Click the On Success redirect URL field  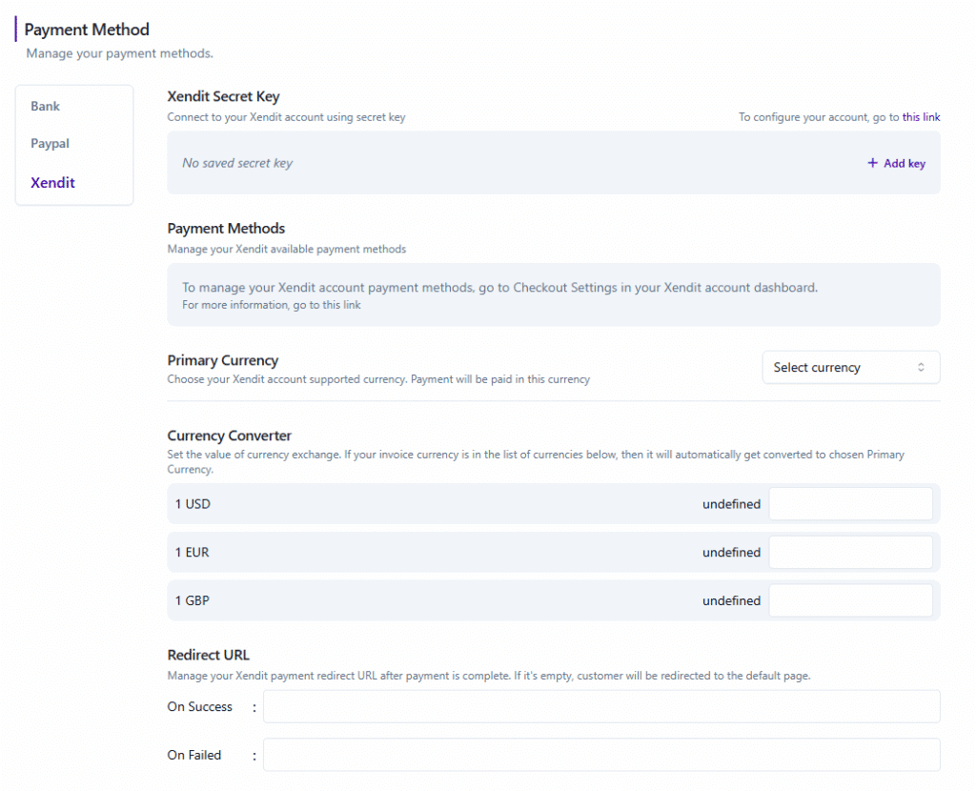601,706
